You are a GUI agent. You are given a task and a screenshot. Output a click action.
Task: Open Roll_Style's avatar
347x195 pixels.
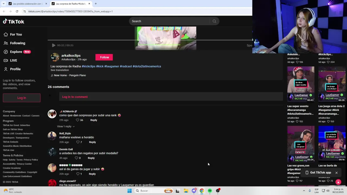pyautogui.click(x=52, y=136)
